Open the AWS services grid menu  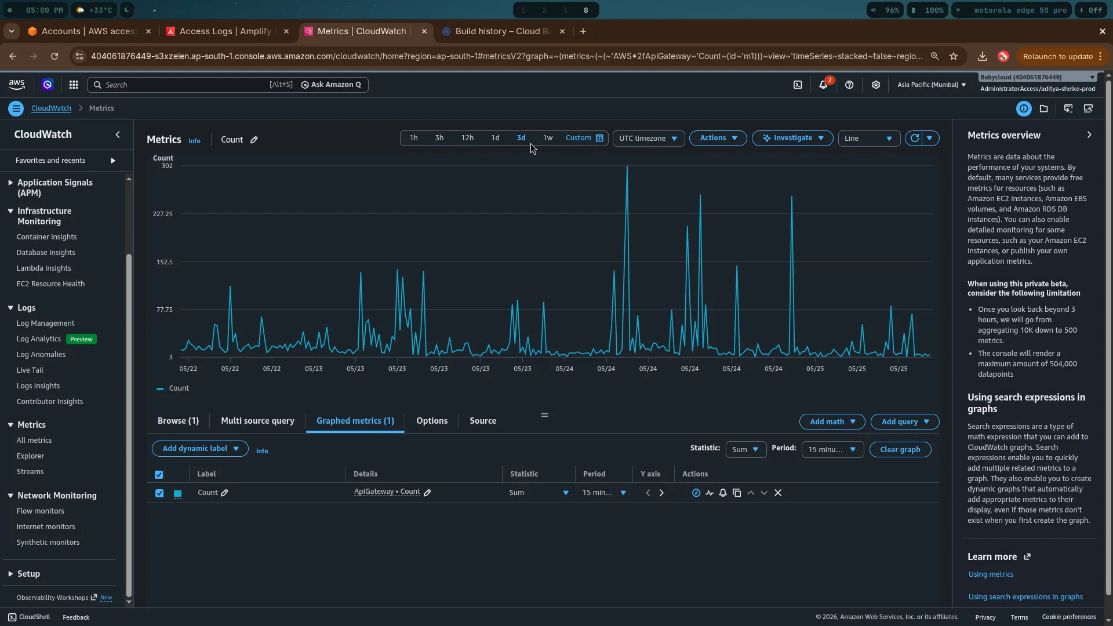(74, 85)
